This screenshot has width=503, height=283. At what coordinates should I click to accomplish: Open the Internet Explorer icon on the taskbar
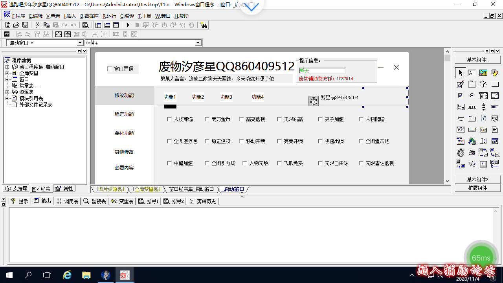click(67, 275)
